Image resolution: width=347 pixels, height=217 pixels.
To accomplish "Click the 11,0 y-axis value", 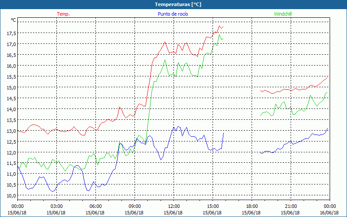I will (11, 174).
